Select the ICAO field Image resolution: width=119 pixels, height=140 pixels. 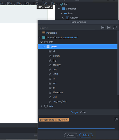[x=55, y=74]
